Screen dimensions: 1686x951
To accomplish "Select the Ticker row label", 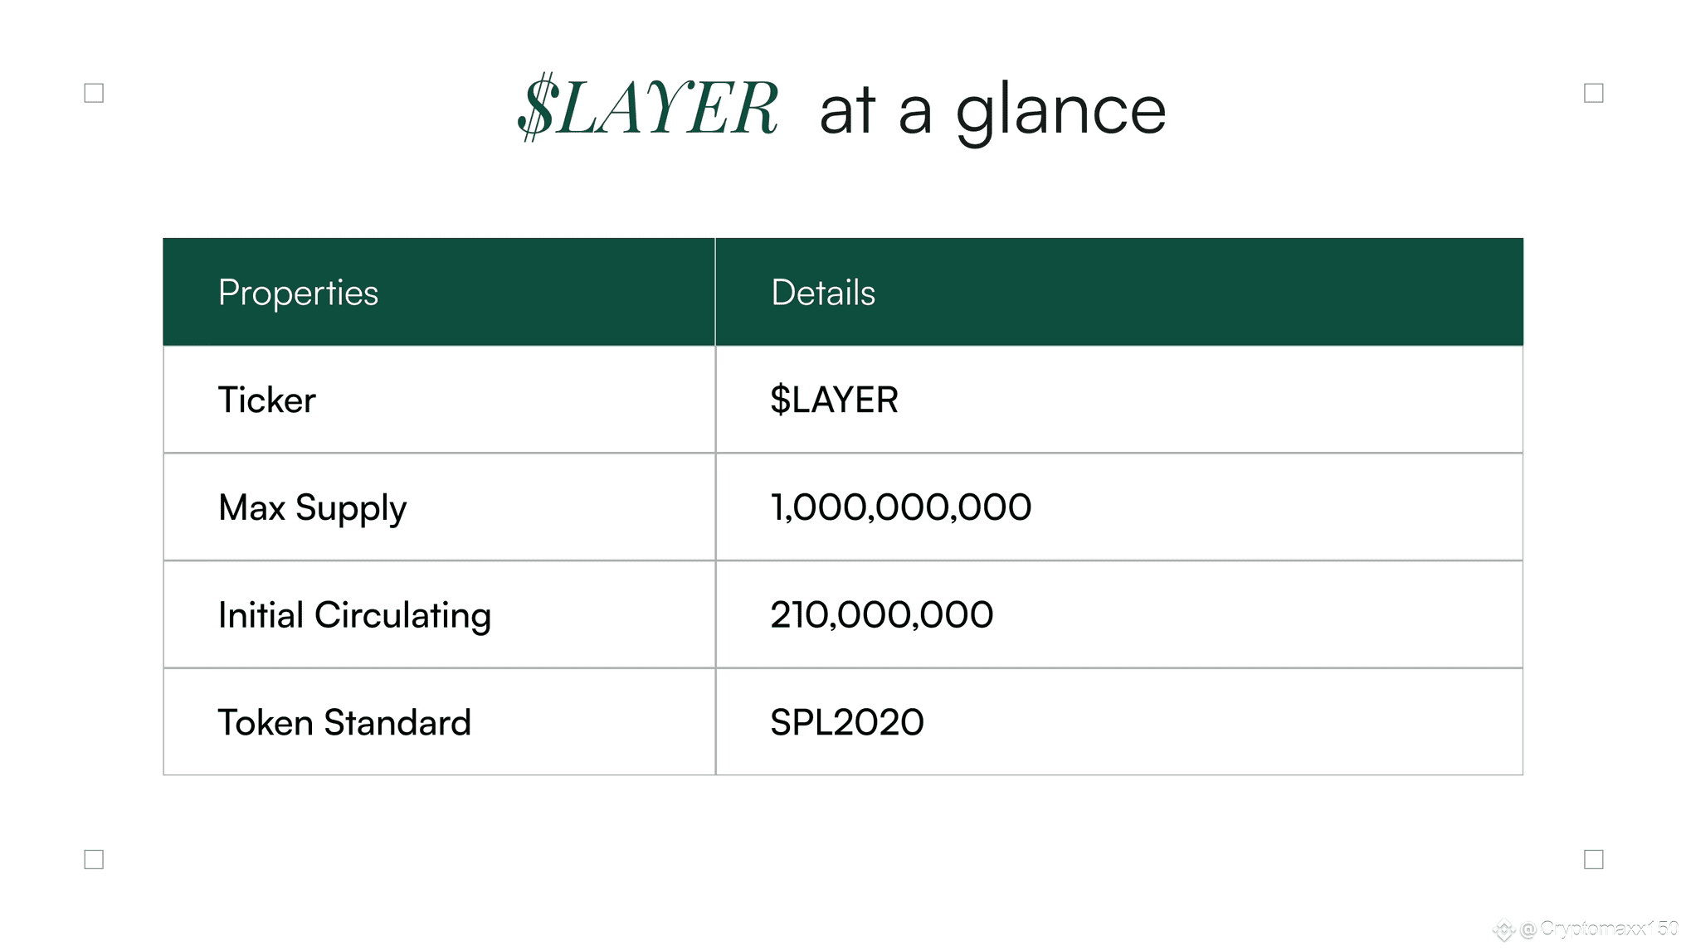I will point(266,400).
